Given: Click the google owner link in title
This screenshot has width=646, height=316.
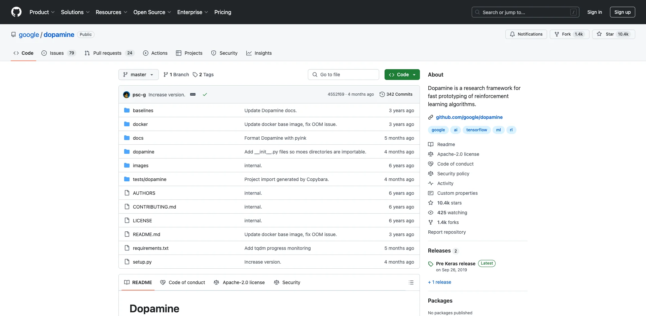Looking at the screenshot, I should pos(29,35).
